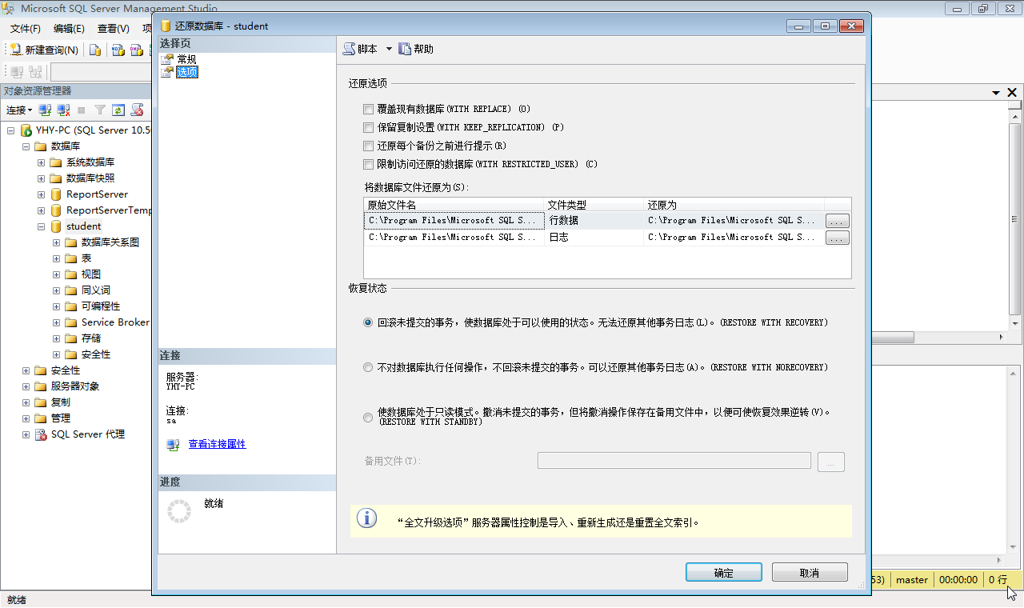Viewport: 1024px width, 608px height.
Task: Click the 日志 file type cell
Action: (x=594, y=238)
